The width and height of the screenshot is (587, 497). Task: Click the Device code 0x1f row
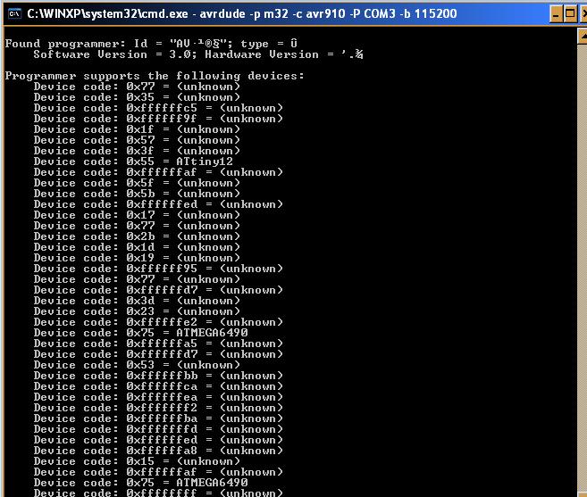click(137, 129)
